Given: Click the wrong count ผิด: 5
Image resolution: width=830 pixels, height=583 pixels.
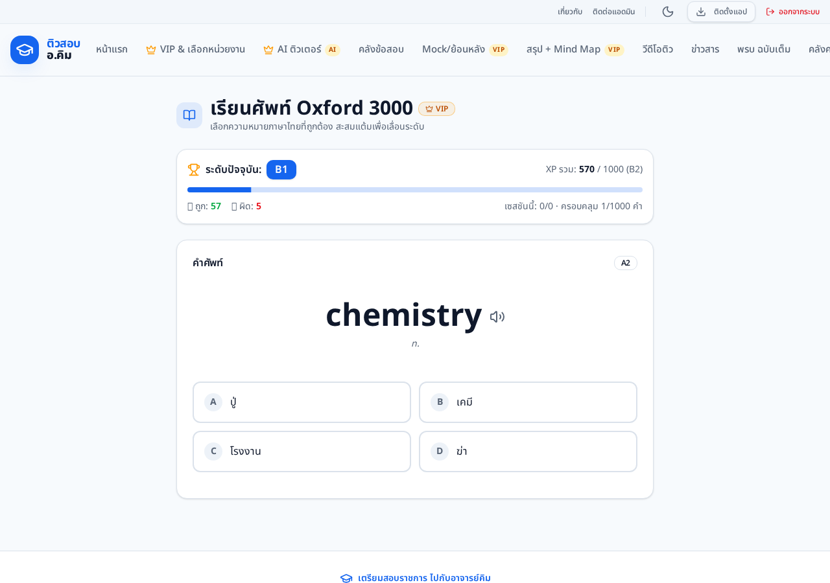Looking at the screenshot, I should pos(246,206).
